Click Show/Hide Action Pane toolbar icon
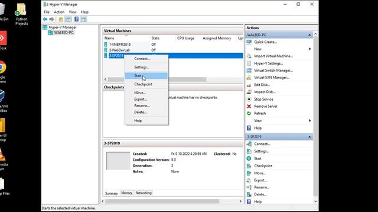378x212 pixels. (84, 19)
